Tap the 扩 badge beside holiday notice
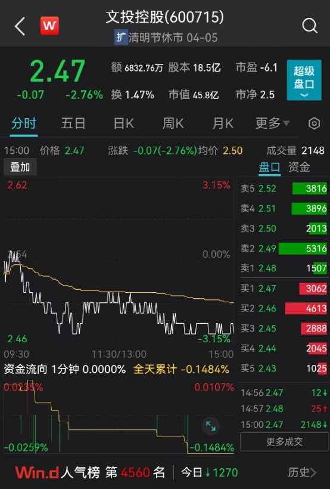 coord(121,38)
